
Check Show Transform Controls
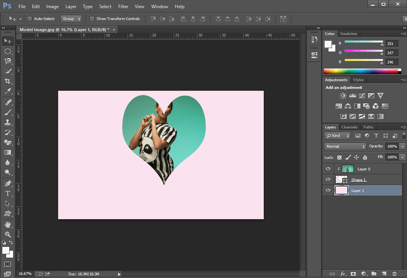tap(92, 18)
